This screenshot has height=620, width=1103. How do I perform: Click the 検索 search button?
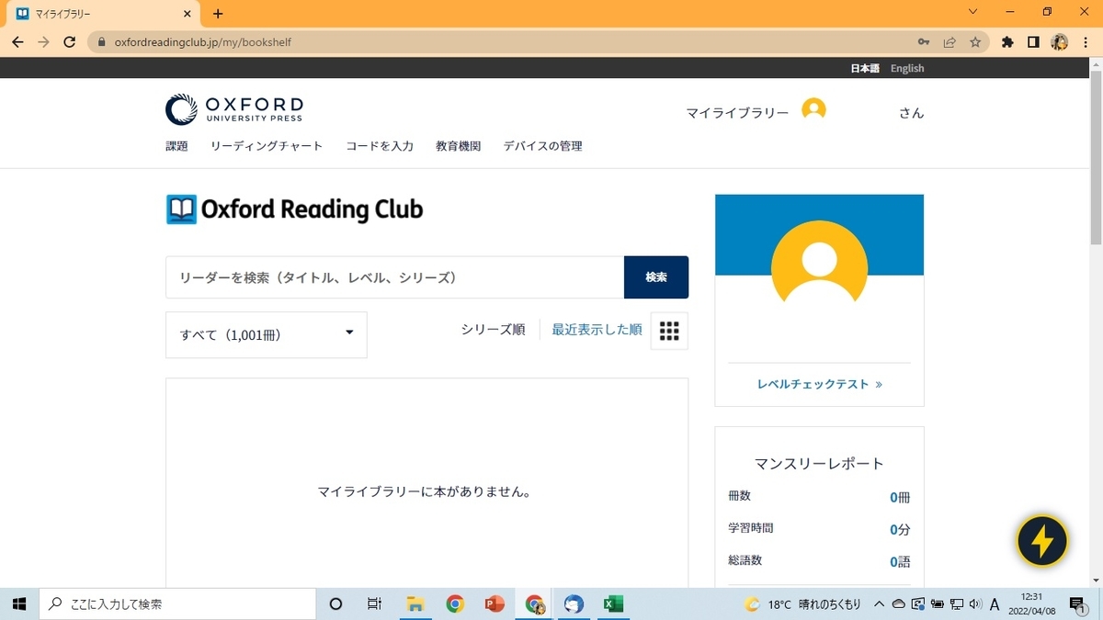point(656,277)
